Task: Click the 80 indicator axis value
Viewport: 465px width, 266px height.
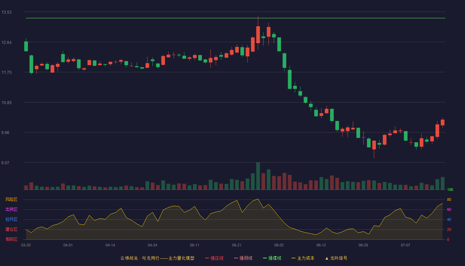Action: [449, 200]
